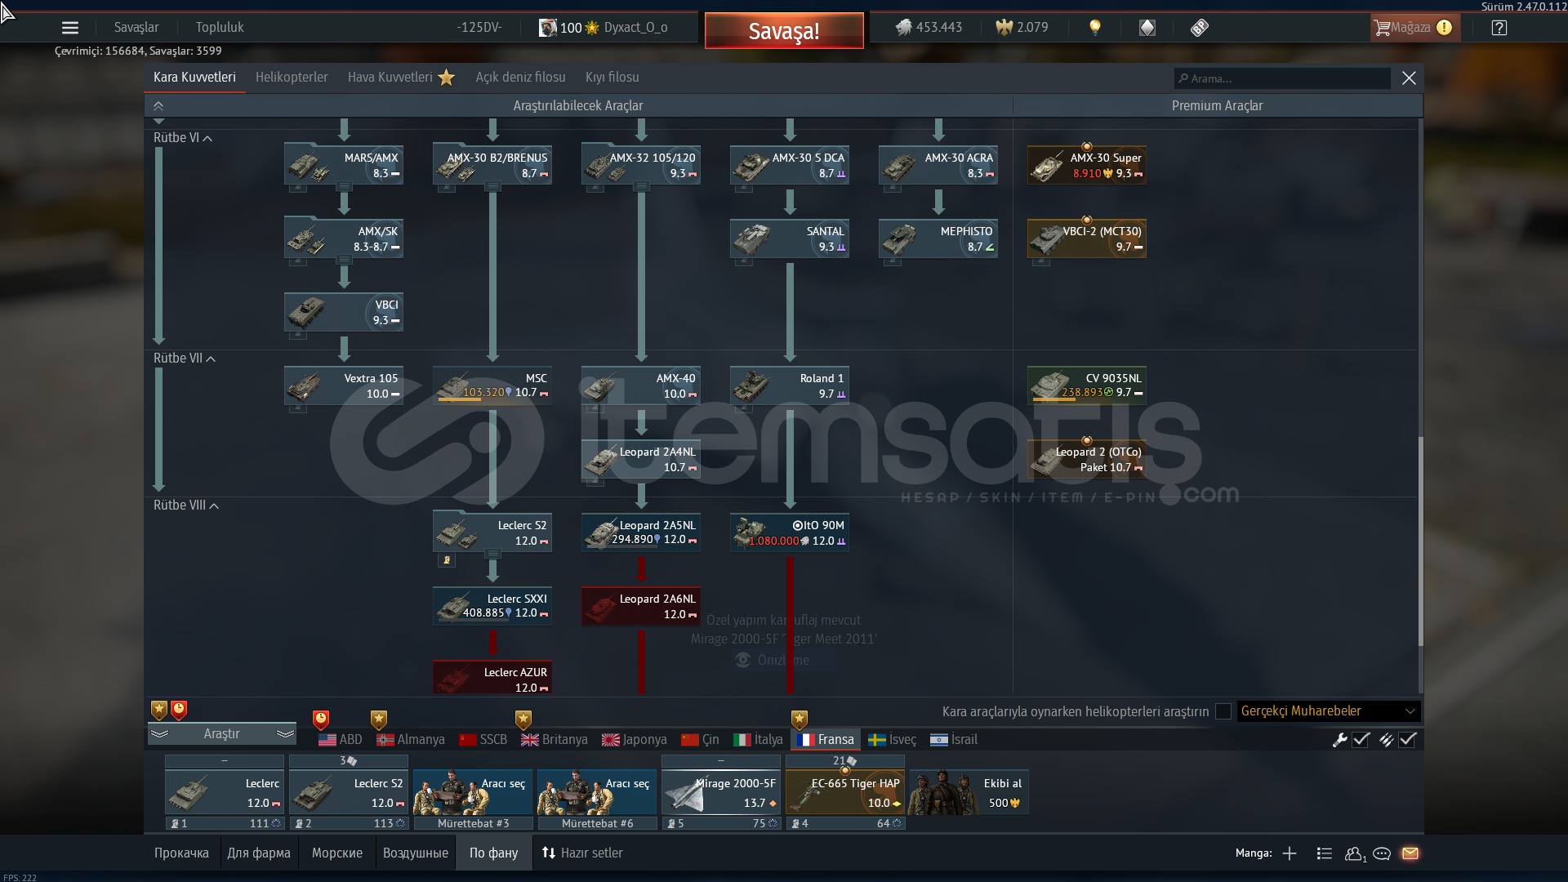Screen dimensions: 1568x882
Task: Click the inventory ticket icon in top bar
Action: [x=1199, y=28]
